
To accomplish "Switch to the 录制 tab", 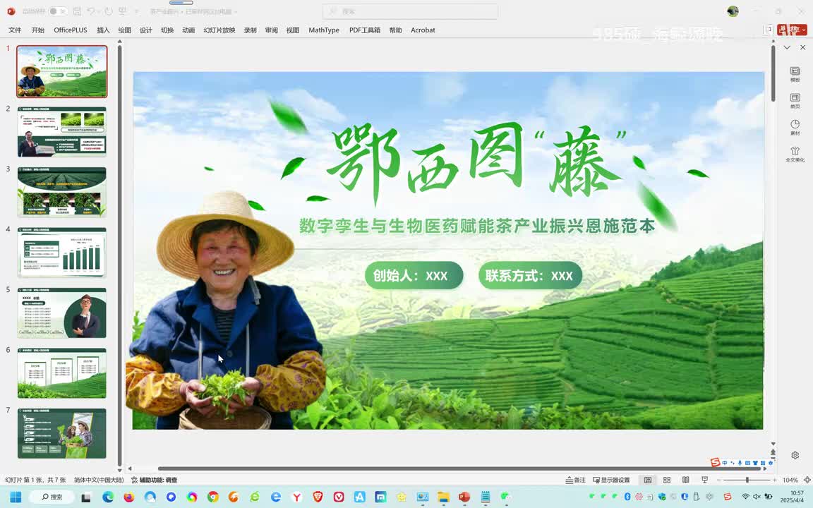I will click(x=250, y=30).
